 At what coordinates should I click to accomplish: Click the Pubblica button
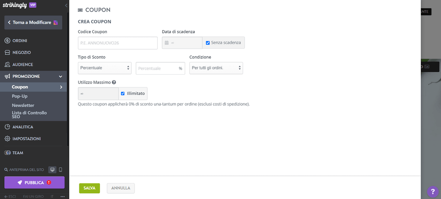coord(34,182)
